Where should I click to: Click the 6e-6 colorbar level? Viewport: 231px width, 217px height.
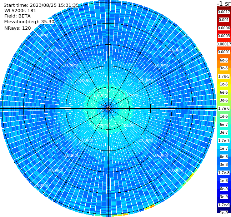pos(224,92)
